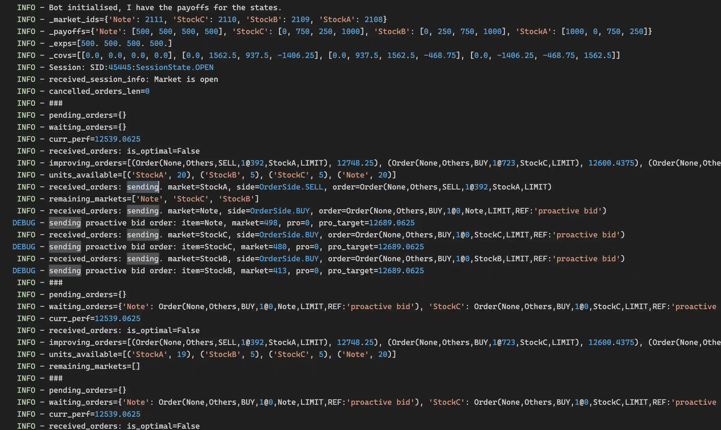721x430 pixels.
Task: Click the market=413 value for StockB
Action: (x=279, y=271)
